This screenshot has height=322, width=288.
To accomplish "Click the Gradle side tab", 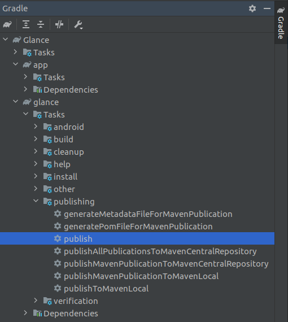I will (281, 23).
